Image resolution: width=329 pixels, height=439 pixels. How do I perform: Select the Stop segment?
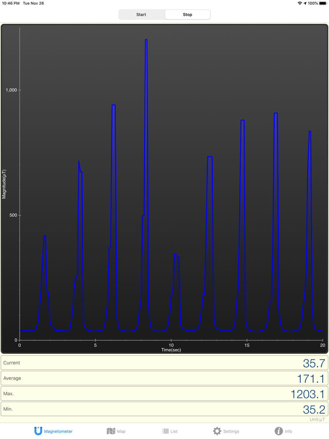(x=188, y=14)
